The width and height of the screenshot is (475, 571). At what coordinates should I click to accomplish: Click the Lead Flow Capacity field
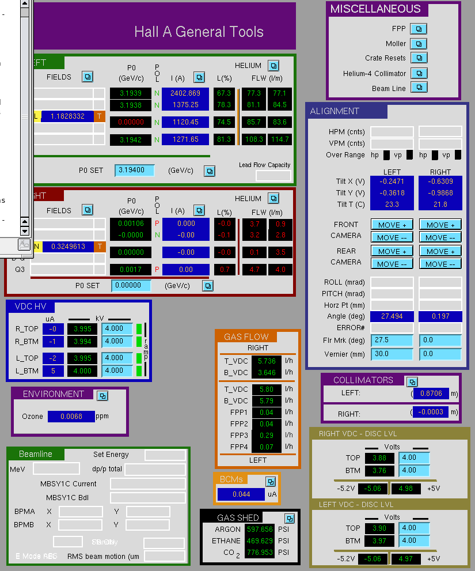[273, 176]
